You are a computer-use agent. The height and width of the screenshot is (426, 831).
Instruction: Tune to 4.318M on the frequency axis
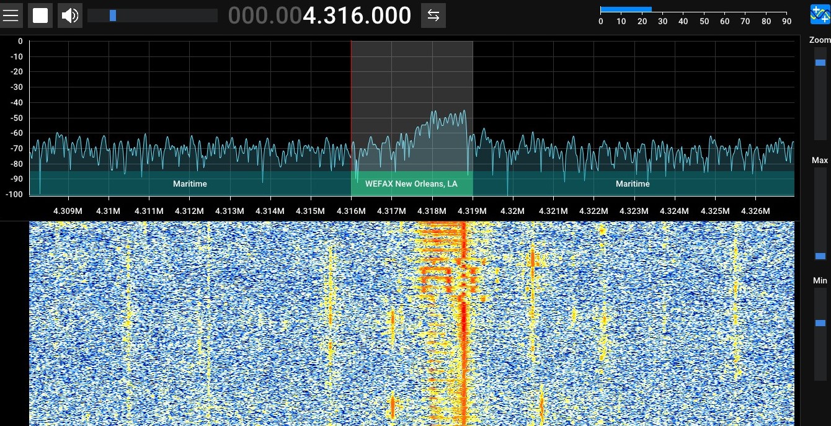coord(432,211)
